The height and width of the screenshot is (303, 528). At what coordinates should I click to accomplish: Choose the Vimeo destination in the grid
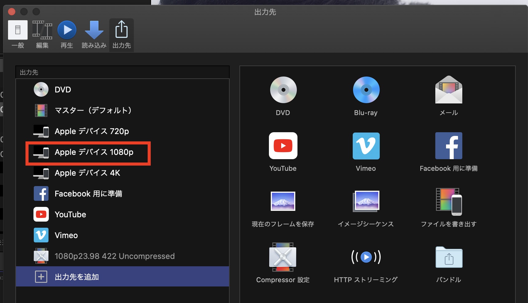click(366, 146)
